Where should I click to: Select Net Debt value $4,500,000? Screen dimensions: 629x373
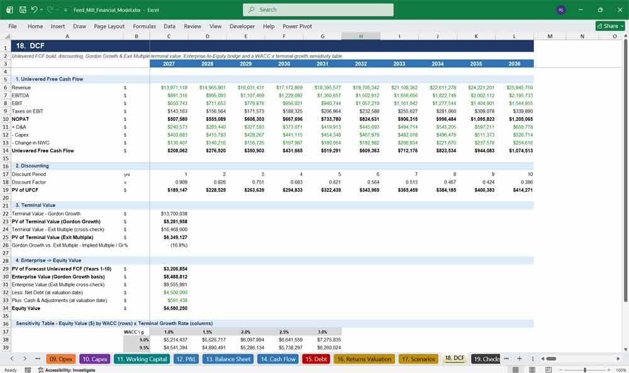169,292
